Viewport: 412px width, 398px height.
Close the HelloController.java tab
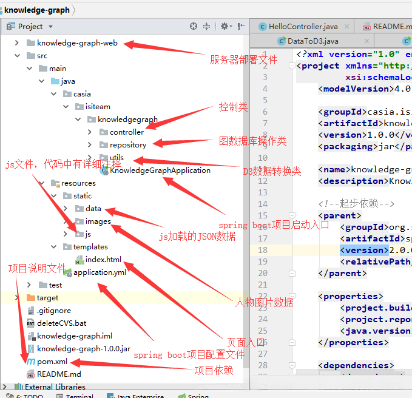[346, 26]
